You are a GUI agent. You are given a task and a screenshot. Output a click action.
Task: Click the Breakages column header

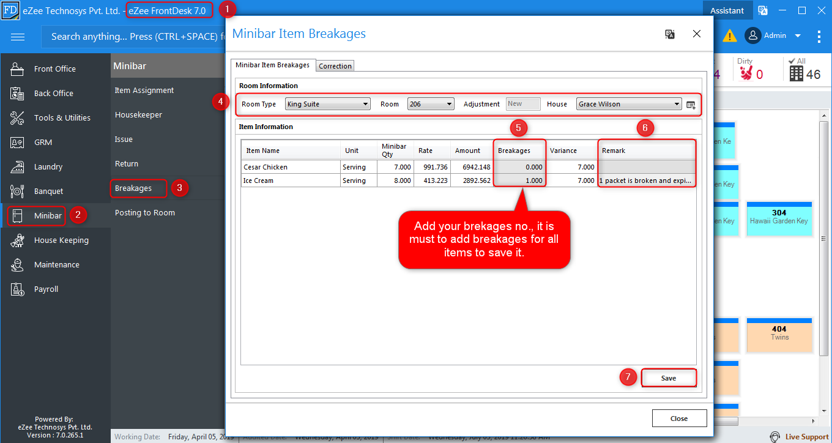(x=519, y=151)
